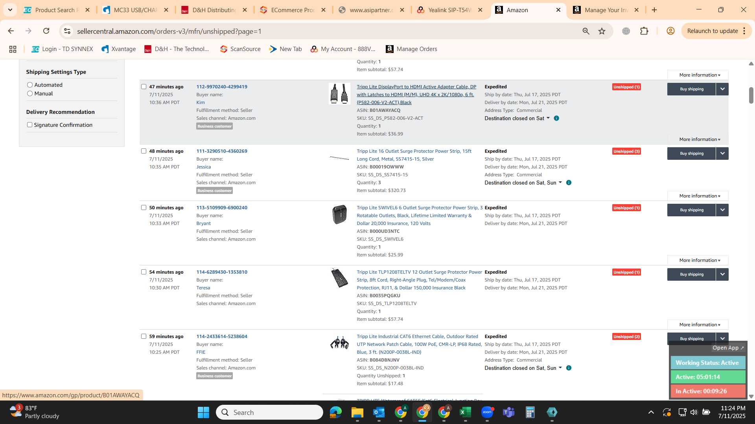Click the browser forward arrow
The width and height of the screenshot is (755, 424).
point(28,31)
